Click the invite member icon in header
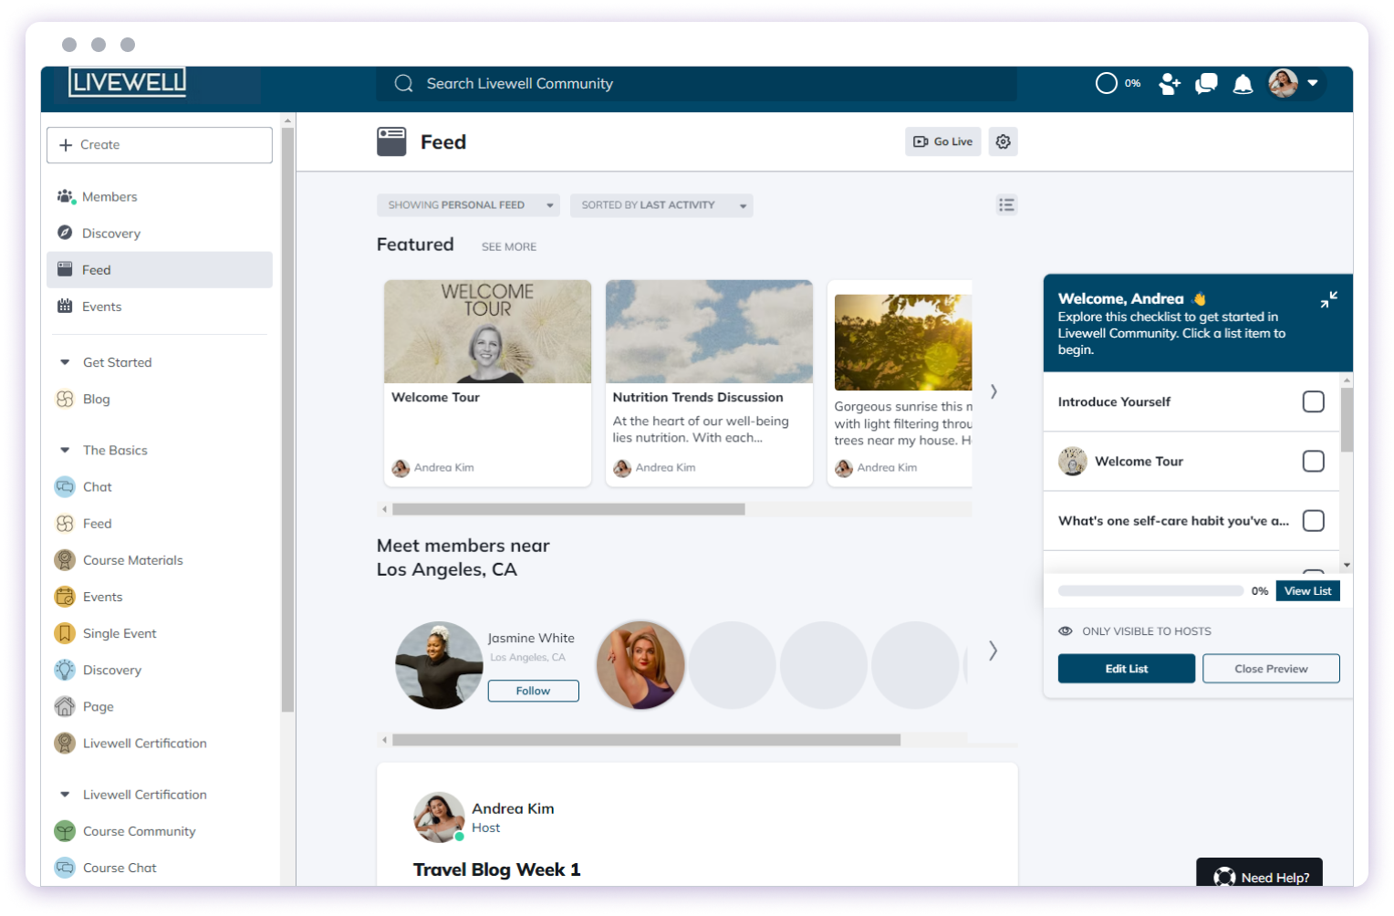 coord(1170,84)
